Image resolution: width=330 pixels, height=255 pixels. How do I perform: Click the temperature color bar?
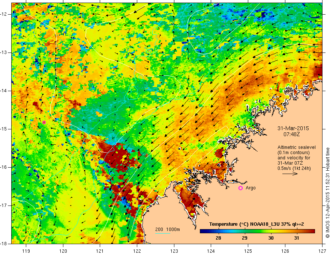tap(257, 231)
